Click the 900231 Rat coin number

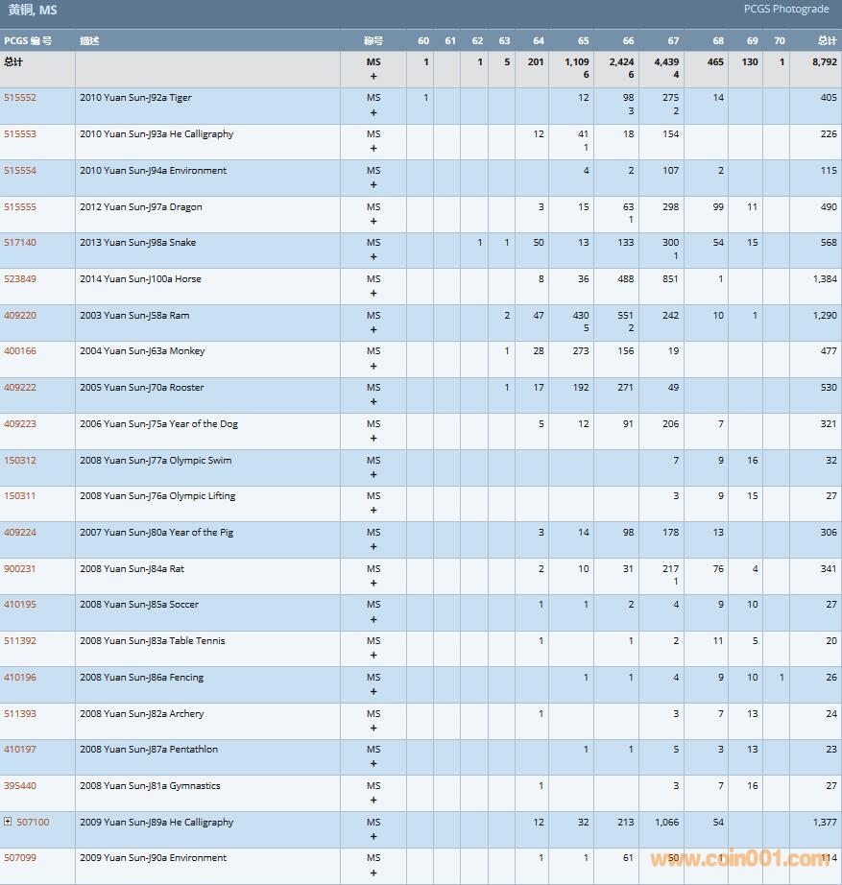point(20,569)
